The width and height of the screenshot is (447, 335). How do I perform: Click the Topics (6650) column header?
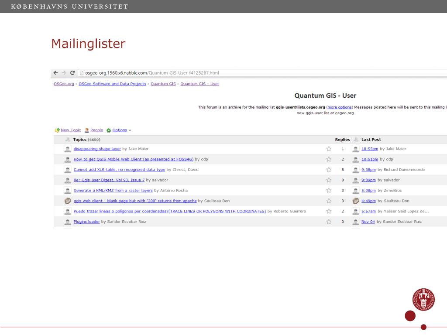[x=86, y=140]
